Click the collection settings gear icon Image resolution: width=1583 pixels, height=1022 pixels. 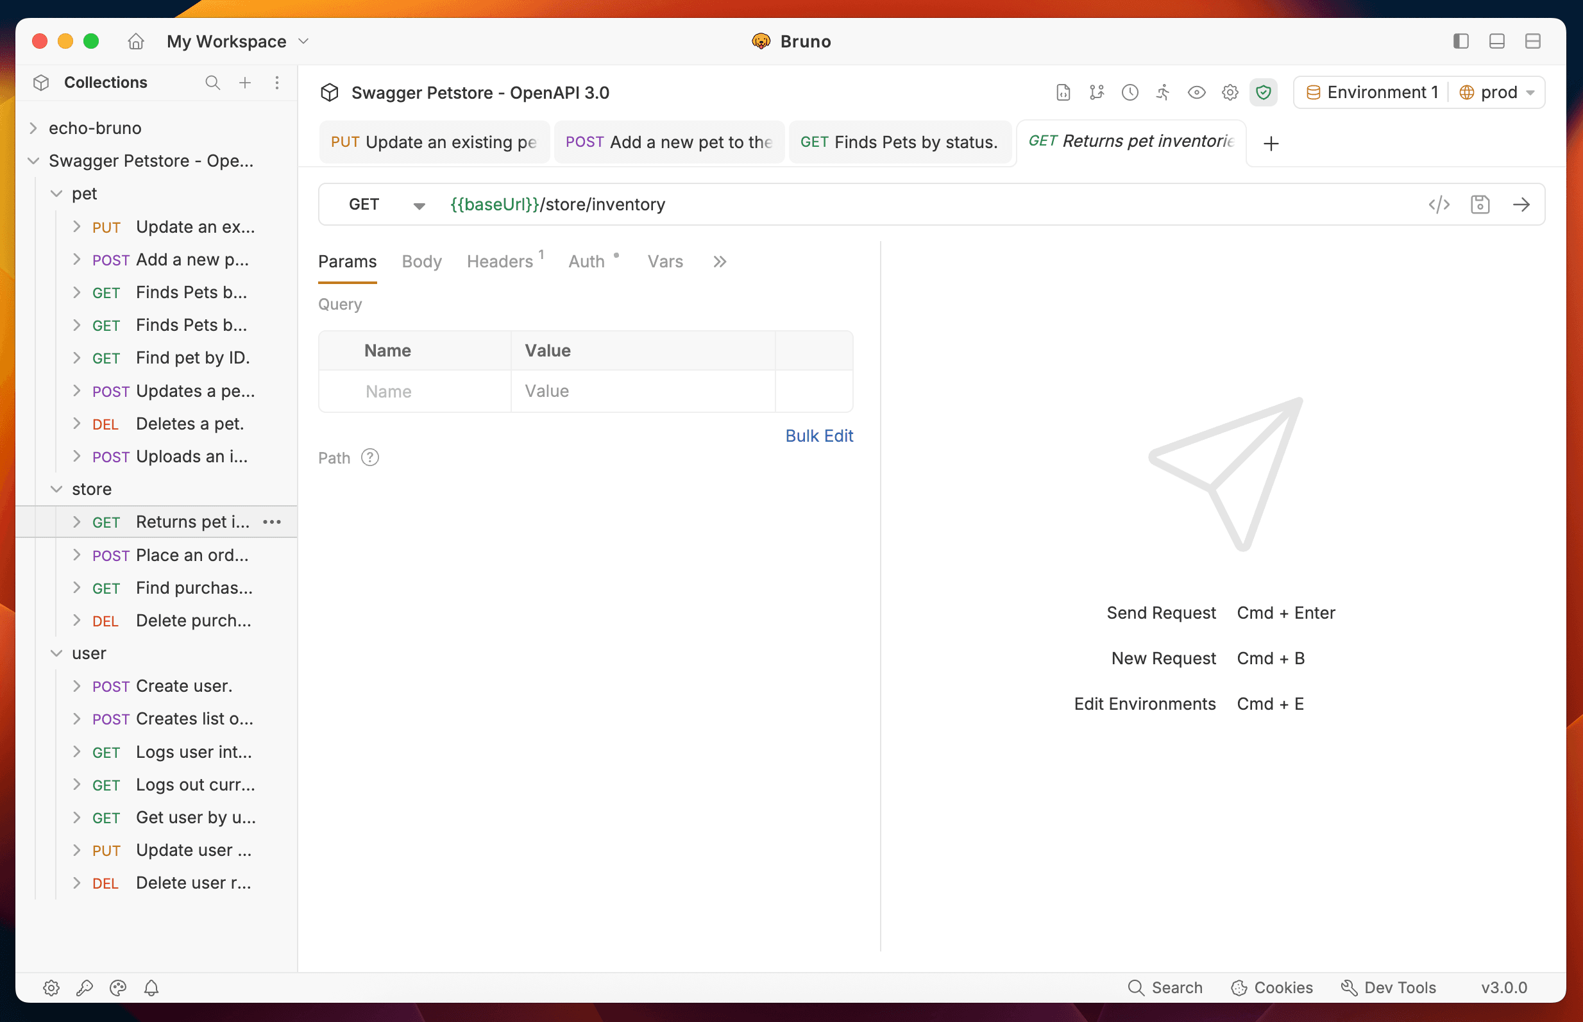[x=1230, y=92]
